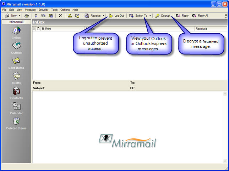The image size is (229, 171).
Task: Click the New message toolbar button
Action: tap(11, 16)
